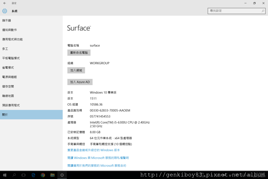Screen dimensions: 268x179
Task: Select 電源與睡眠 in sidebar
Action: (x=31, y=77)
